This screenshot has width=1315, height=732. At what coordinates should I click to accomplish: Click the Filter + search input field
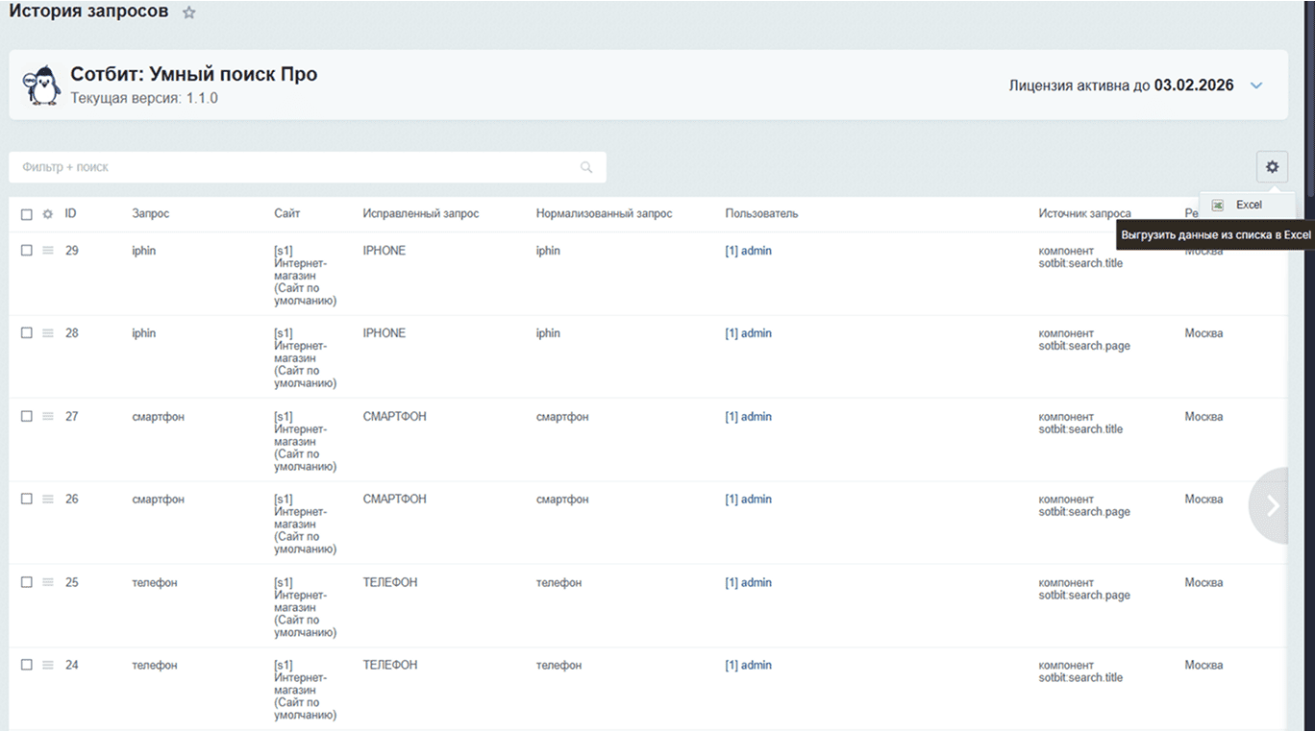coord(308,167)
